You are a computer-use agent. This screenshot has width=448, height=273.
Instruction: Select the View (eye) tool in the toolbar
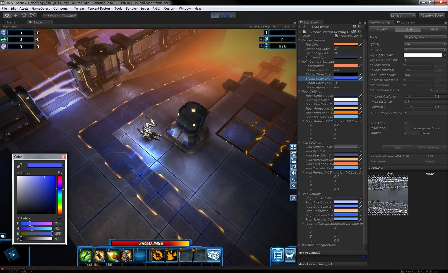7,15
